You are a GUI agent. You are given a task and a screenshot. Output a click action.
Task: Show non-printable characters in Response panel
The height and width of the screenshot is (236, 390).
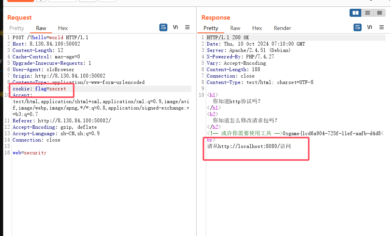tap(370, 28)
